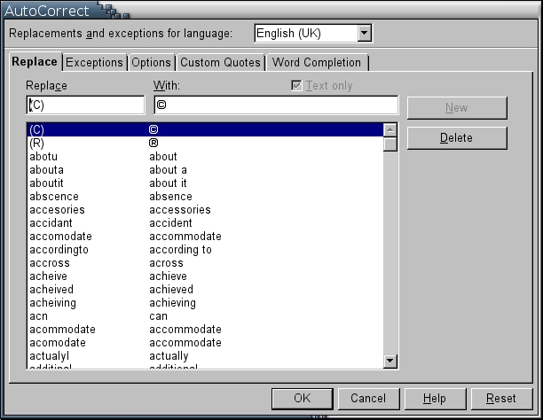The height and width of the screenshot is (420, 543).
Task: Open Help for AutoCorrect
Action: pos(434,398)
